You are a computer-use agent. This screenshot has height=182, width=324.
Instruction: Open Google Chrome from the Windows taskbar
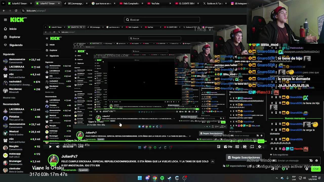(155, 178)
